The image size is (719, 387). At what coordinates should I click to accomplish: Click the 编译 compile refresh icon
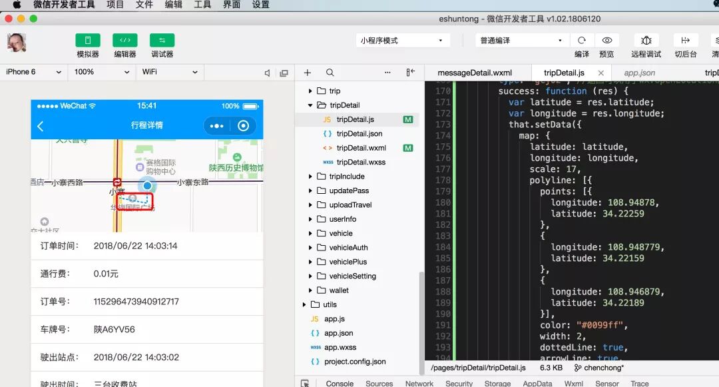[581, 41]
